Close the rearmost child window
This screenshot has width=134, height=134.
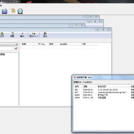click(x=96, y=17)
